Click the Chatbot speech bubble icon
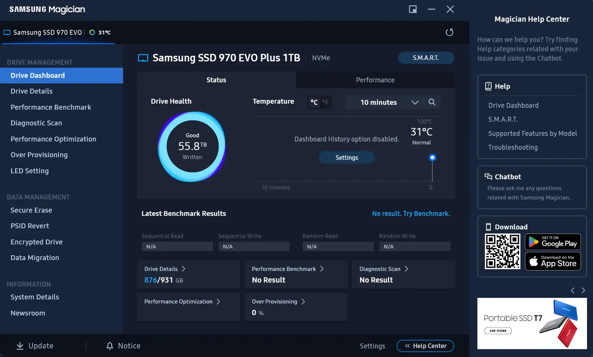Image resolution: width=593 pixels, height=357 pixels. [x=488, y=177]
